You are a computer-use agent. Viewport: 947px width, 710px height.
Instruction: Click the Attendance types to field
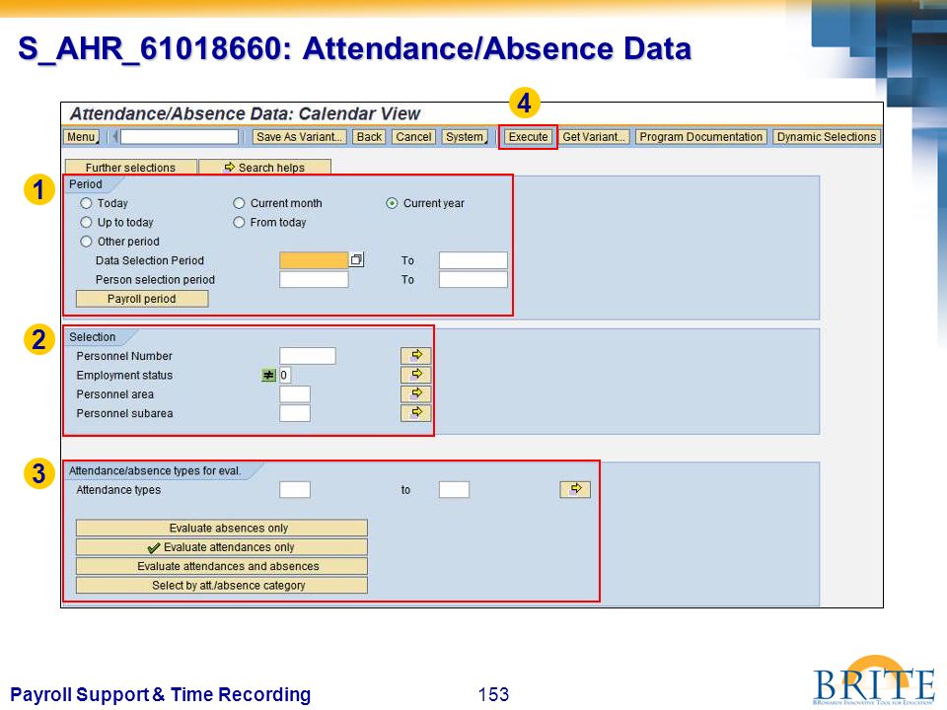(x=454, y=490)
